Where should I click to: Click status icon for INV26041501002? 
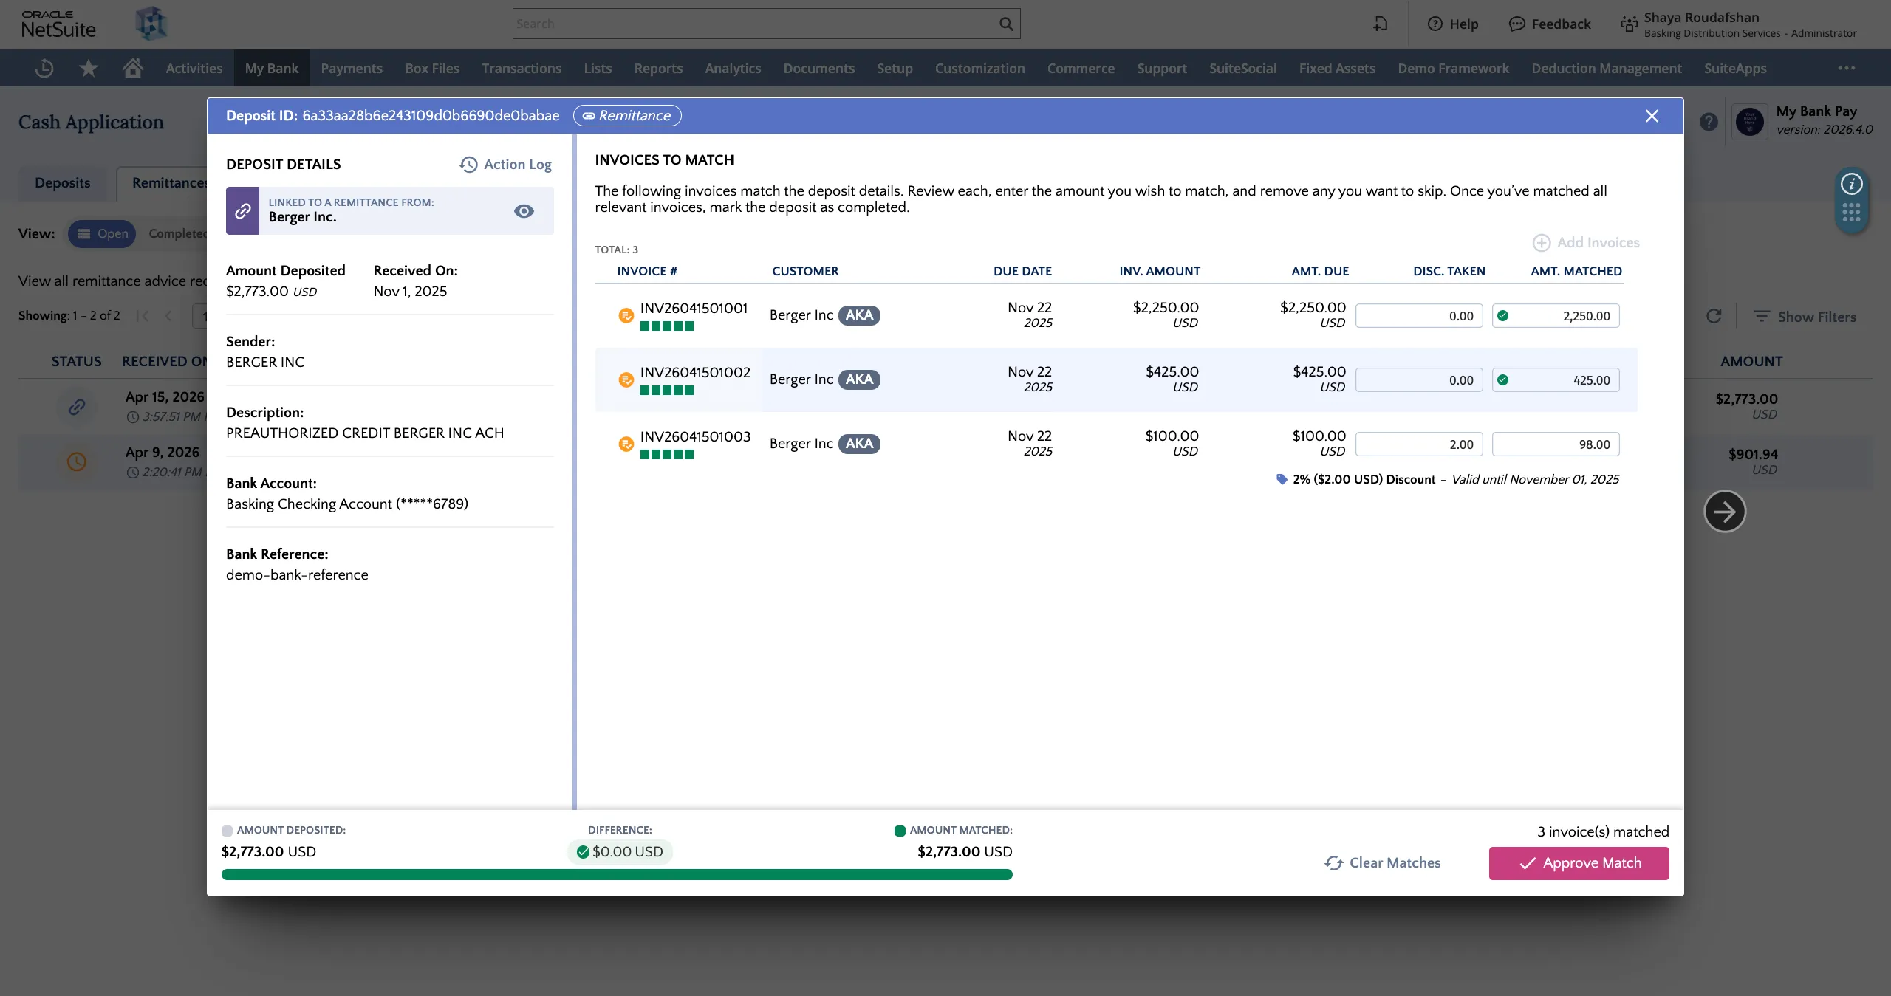point(626,380)
